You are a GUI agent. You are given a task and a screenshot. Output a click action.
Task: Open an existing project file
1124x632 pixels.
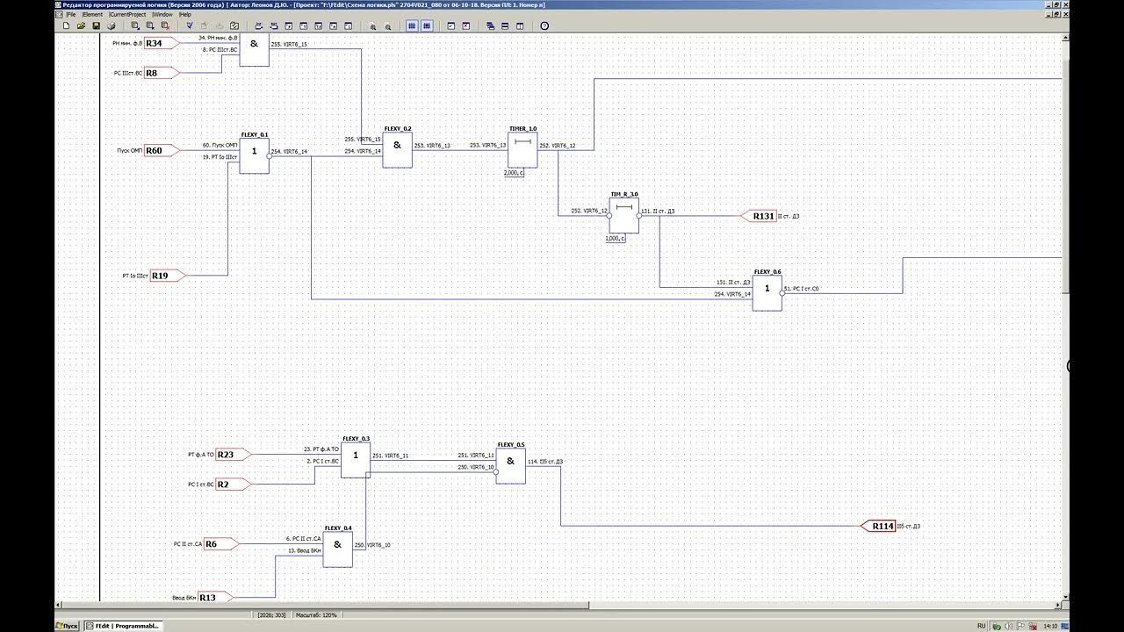pos(80,26)
